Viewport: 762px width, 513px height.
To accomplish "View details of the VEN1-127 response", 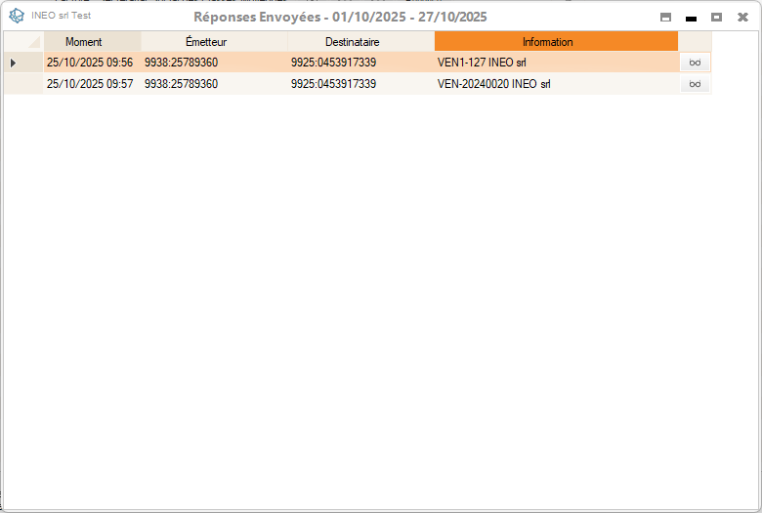I will tap(695, 63).
